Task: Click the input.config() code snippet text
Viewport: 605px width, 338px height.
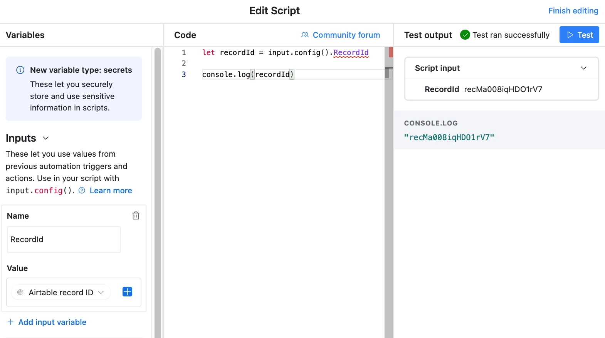Action: [39, 191]
